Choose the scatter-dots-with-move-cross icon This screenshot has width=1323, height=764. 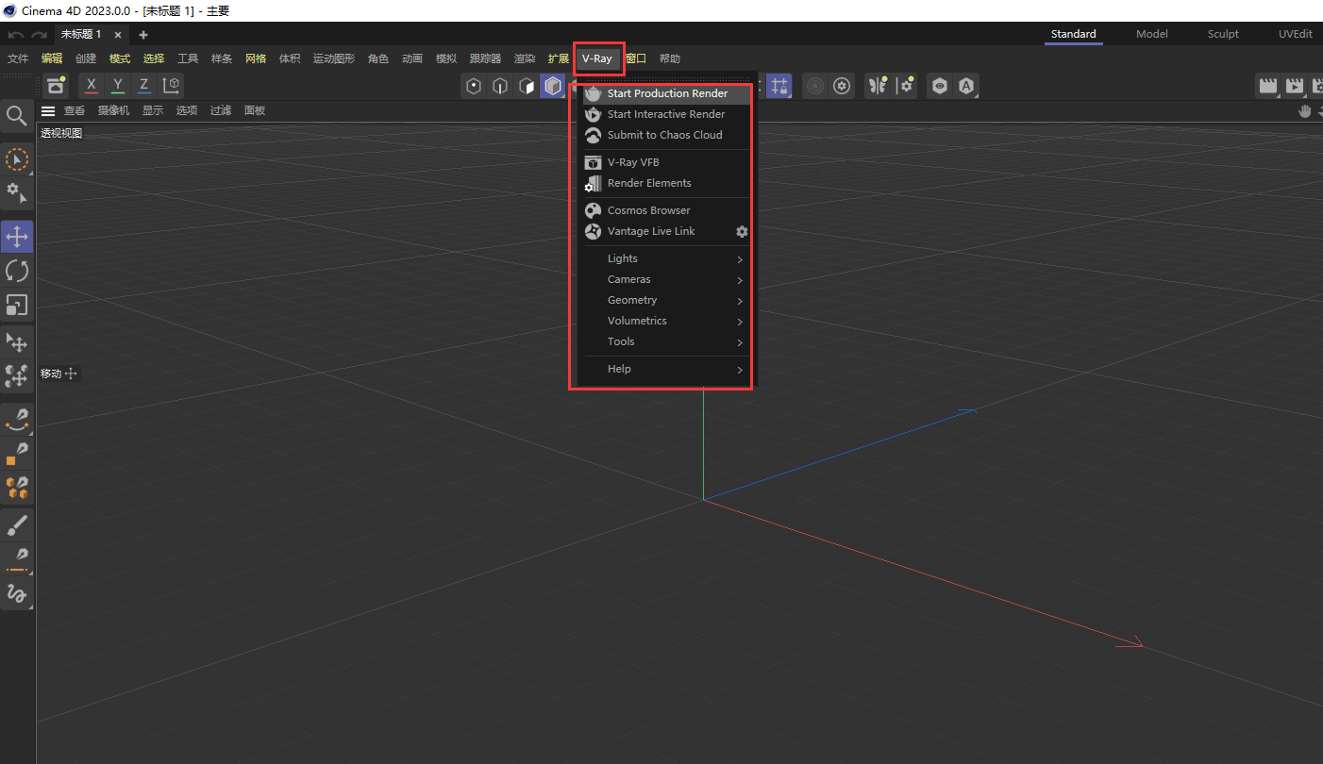pos(17,376)
